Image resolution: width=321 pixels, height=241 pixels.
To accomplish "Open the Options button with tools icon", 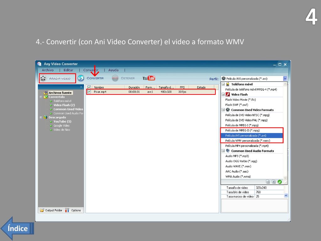I will point(73,210).
